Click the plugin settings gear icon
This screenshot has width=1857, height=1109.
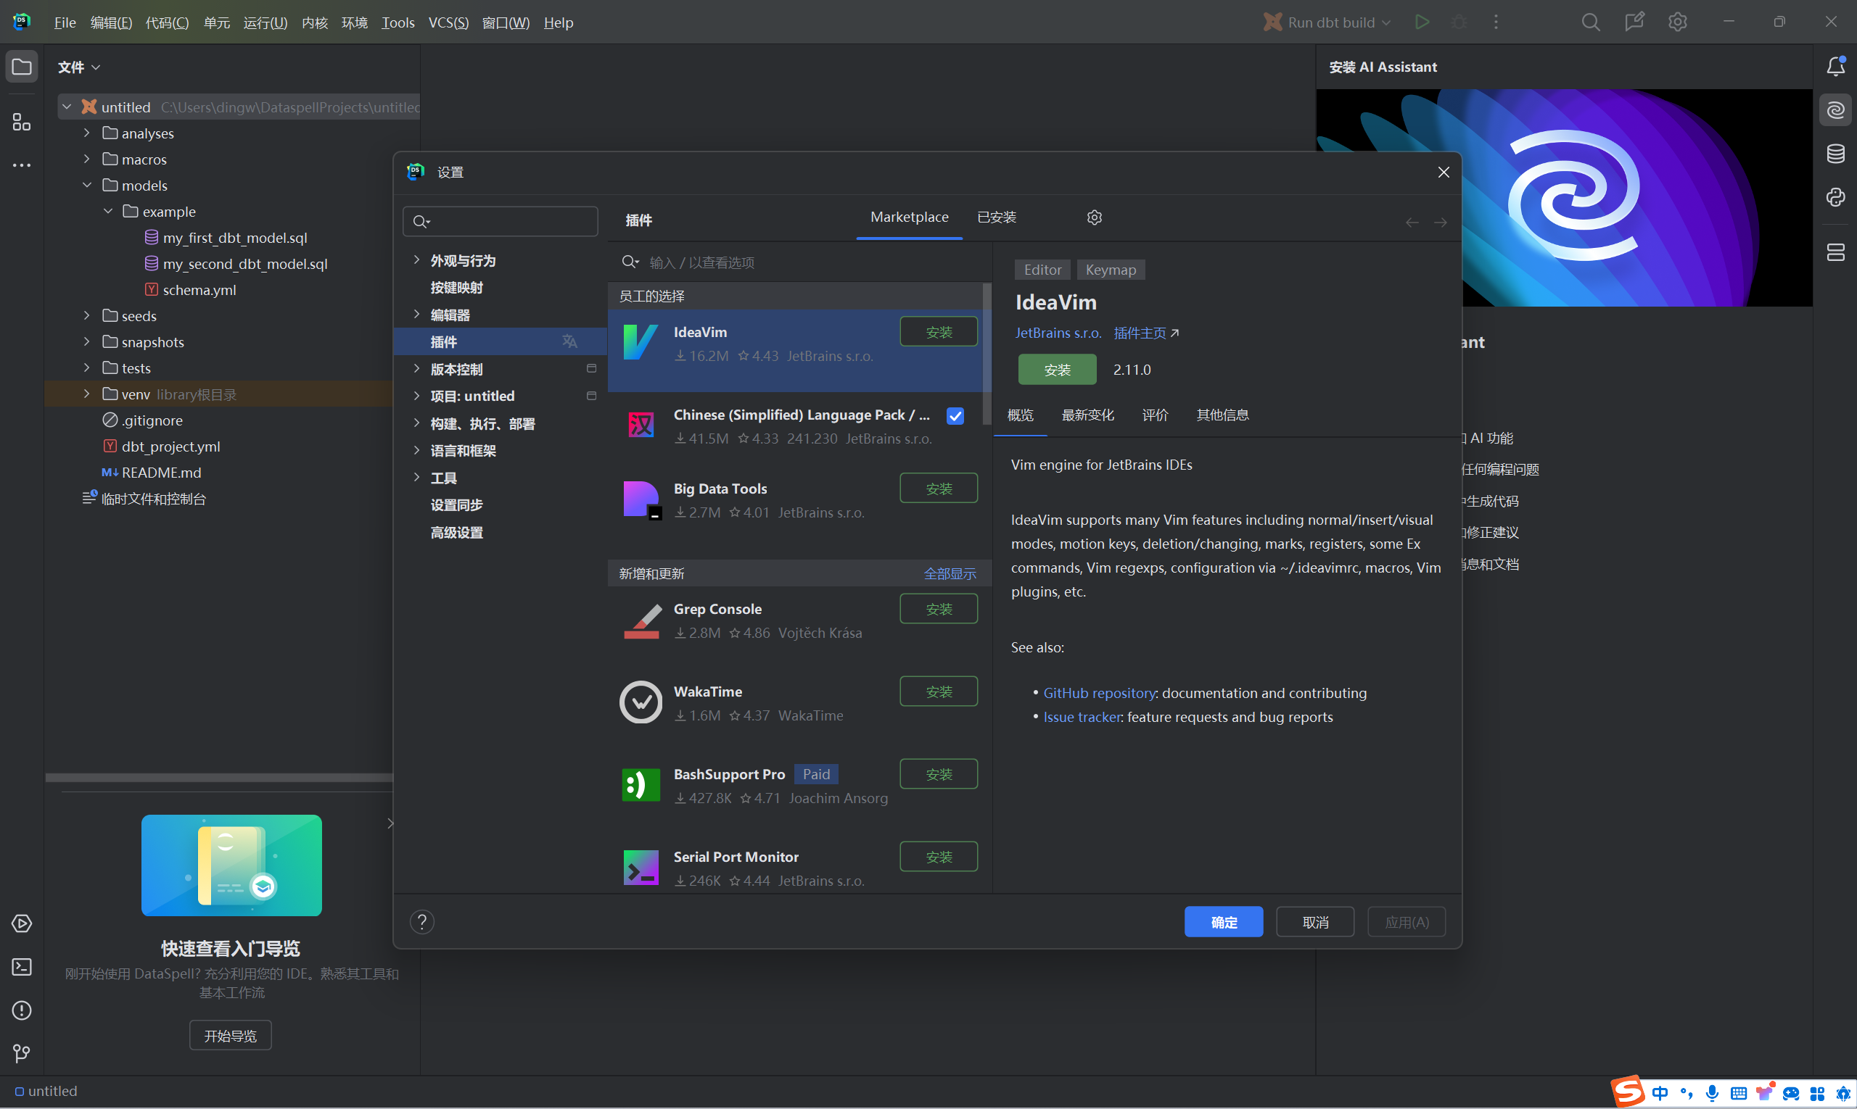click(x=1094, y=217)
